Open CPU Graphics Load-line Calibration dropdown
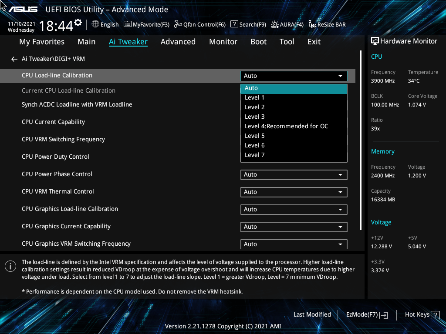Screen dimensions: 446x334 294,210
